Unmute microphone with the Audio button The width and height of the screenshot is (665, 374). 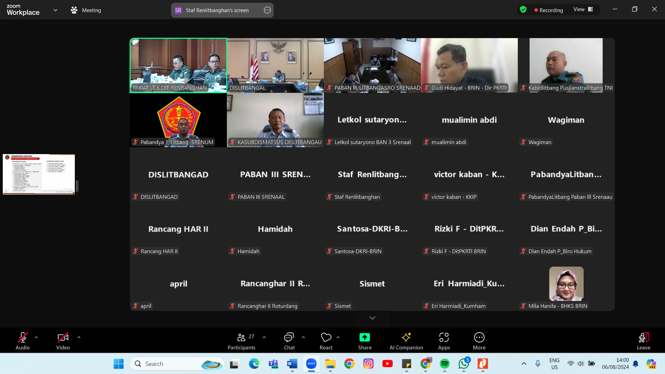(23, 341)
